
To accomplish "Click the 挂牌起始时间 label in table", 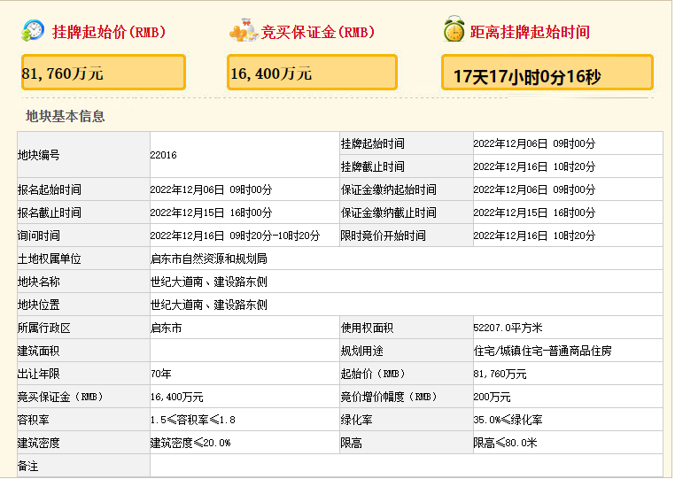I will click(x=373, y=143).
